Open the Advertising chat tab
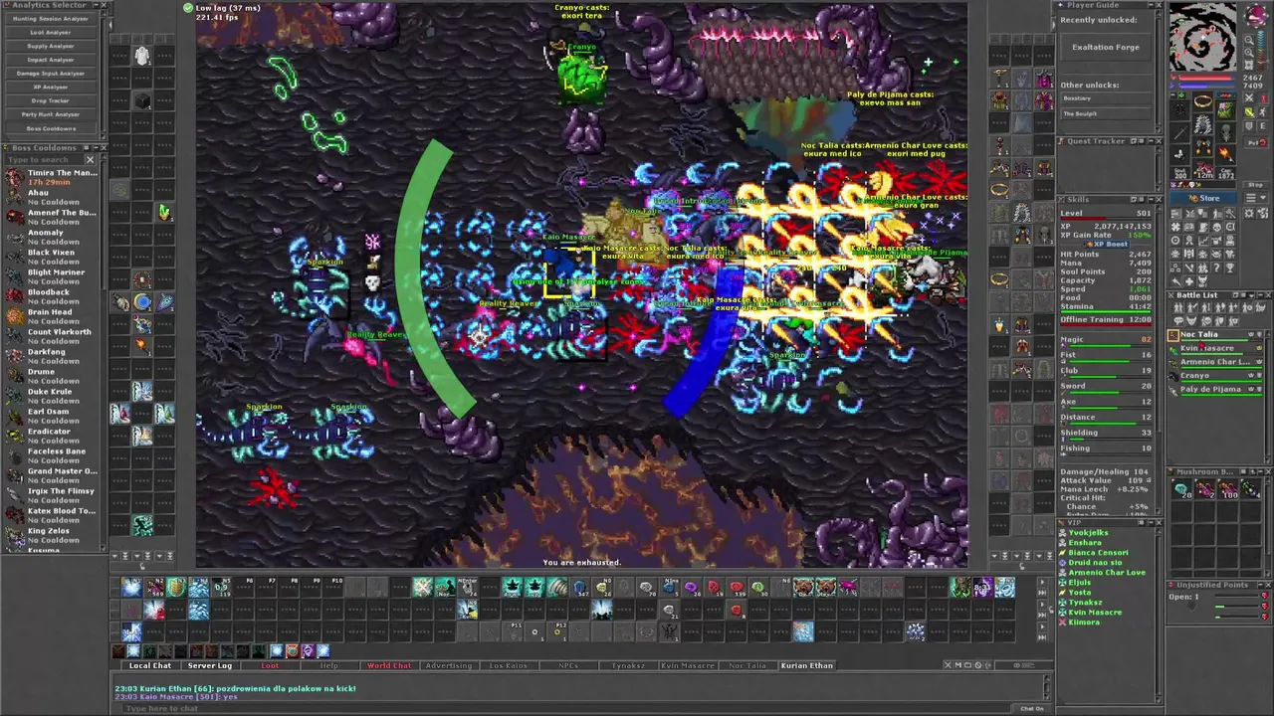The width and height of the screenshot is (1274, 716). (449, 665)
